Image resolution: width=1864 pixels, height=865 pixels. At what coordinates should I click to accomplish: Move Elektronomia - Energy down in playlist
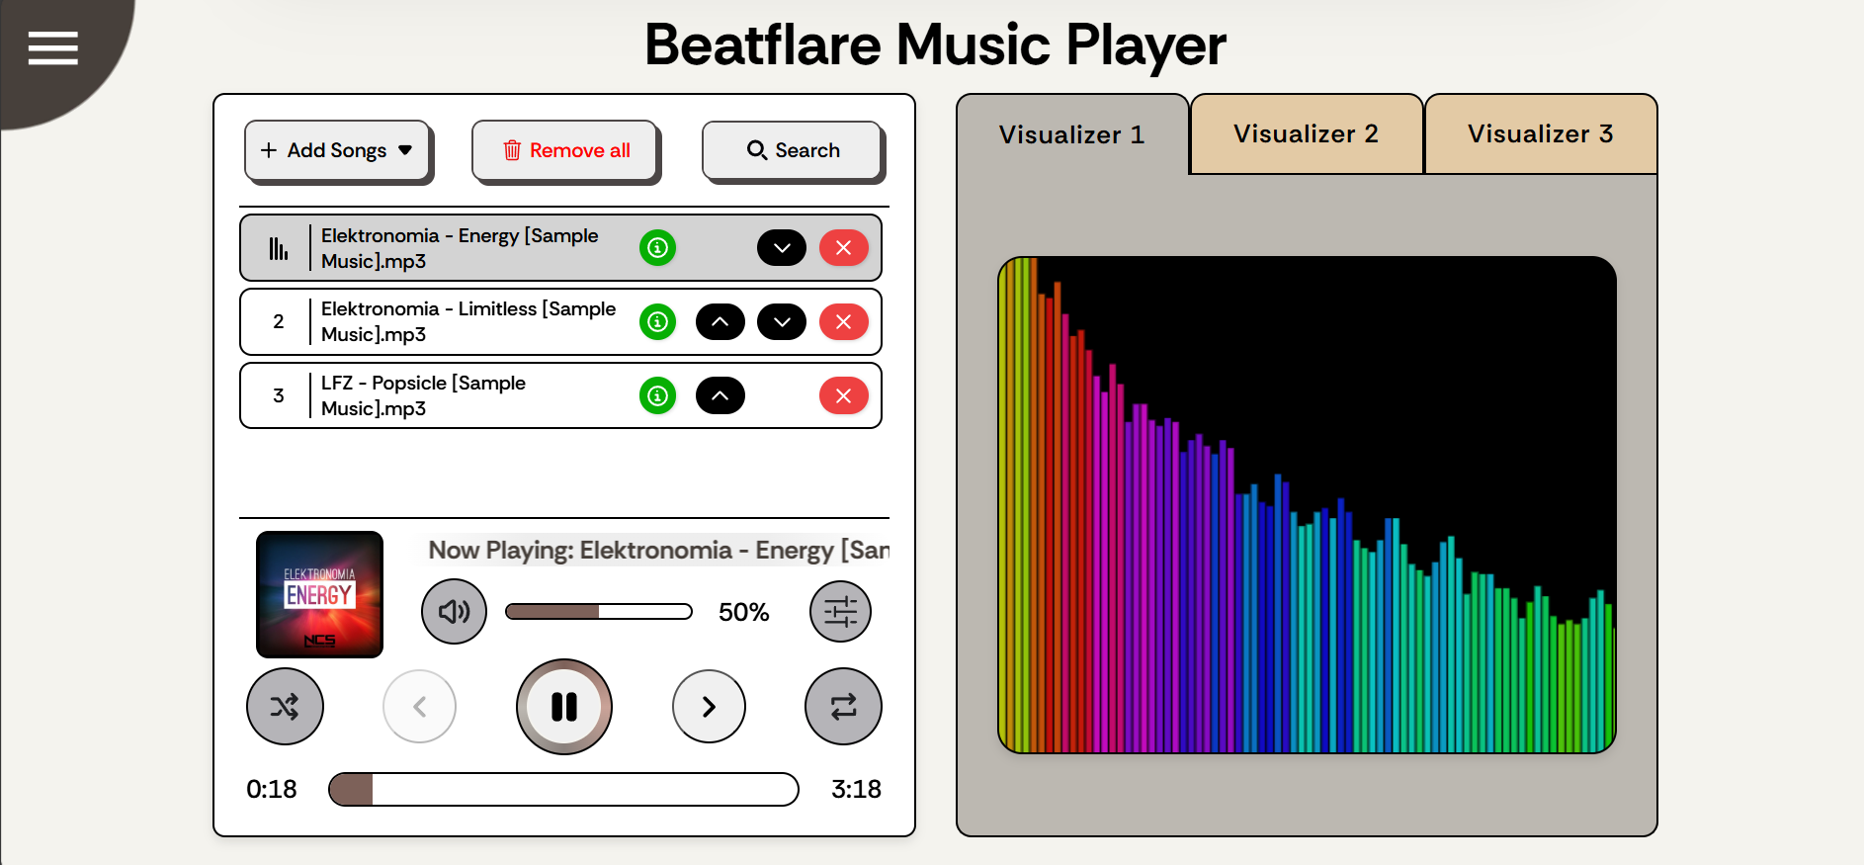(781, 248)
